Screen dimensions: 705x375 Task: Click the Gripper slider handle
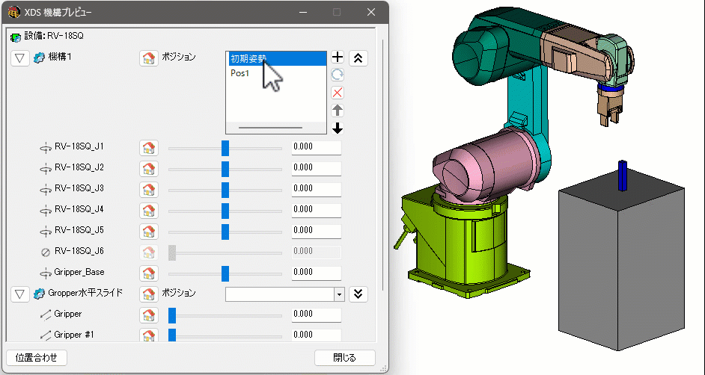pos(172,314)
